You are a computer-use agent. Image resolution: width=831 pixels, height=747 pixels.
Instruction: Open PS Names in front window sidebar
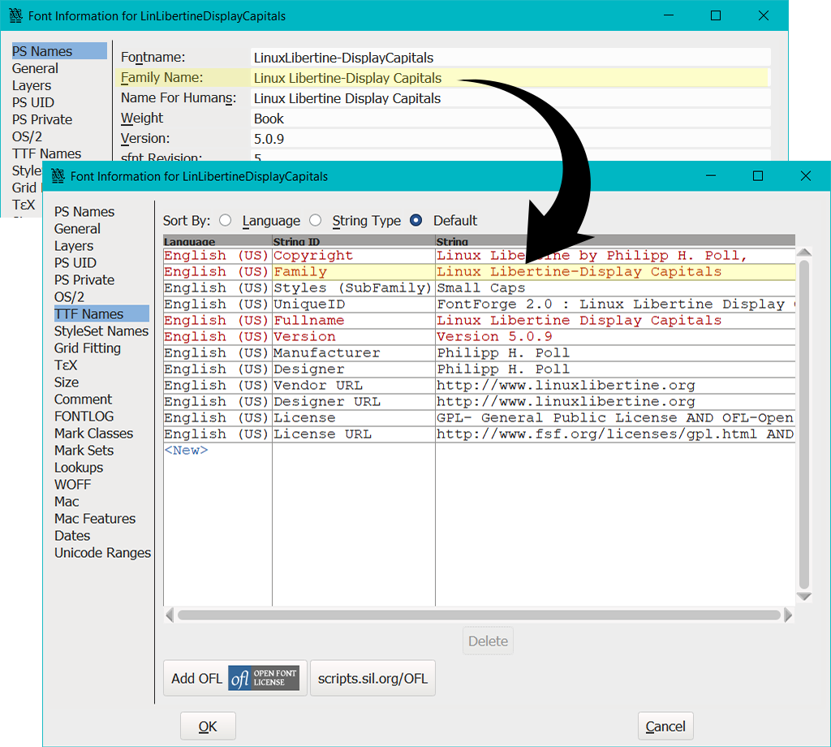(x=84, y=212)
